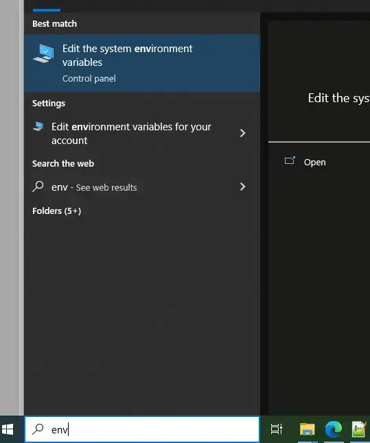The image size is (370, 443).
Task: Expand the arrow beside env See web results
Action: (242, 187)
